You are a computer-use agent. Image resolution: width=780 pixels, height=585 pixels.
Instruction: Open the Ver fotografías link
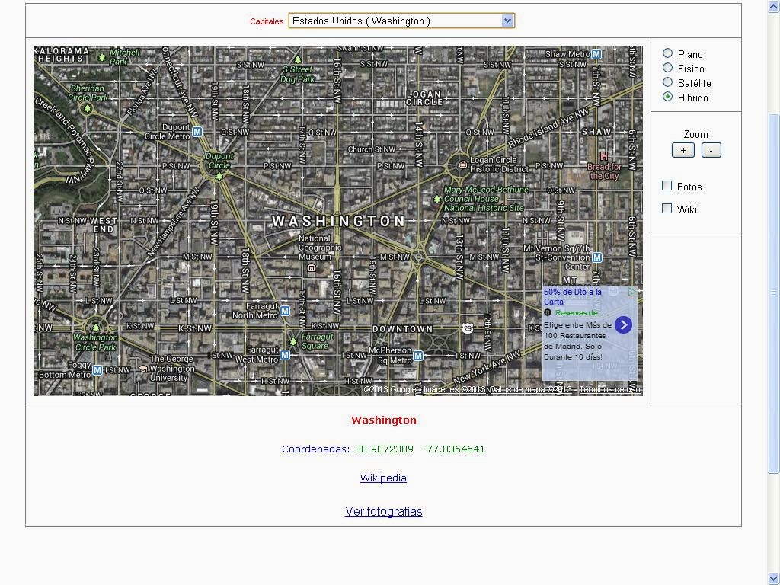click(384, 511)
